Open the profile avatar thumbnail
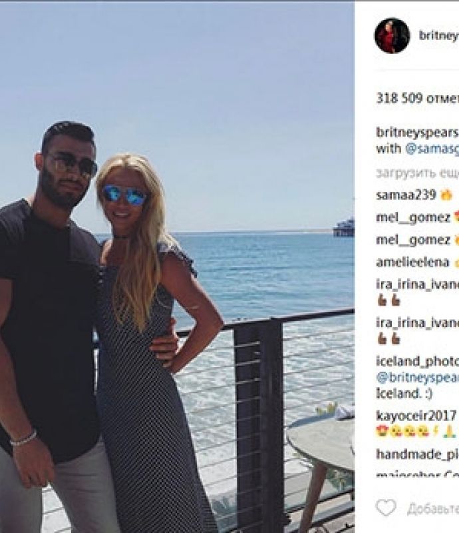The image size is (459, 533). click(x=392, y=36)
